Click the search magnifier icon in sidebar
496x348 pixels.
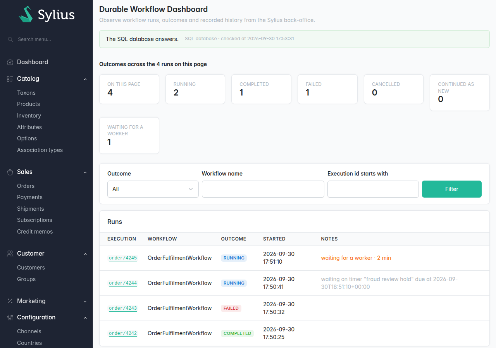pos(10,39)
